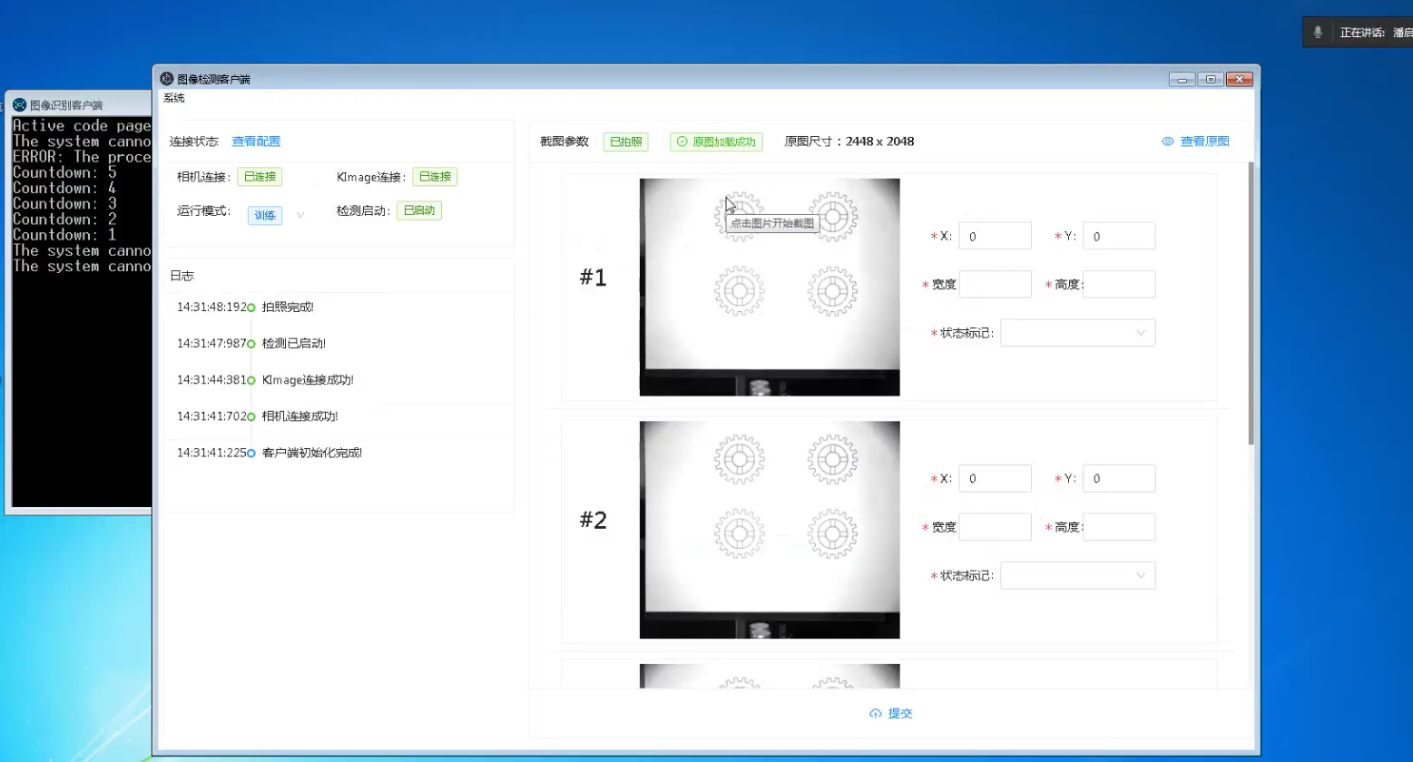Screen dimensions: 1413x762
Task: Click the #1 label
Action: tap(593, 278)
